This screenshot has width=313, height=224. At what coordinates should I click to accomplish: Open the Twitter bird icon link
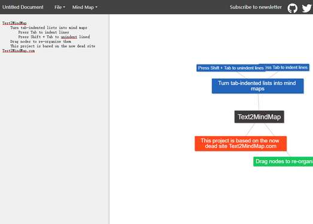(306, 8)
